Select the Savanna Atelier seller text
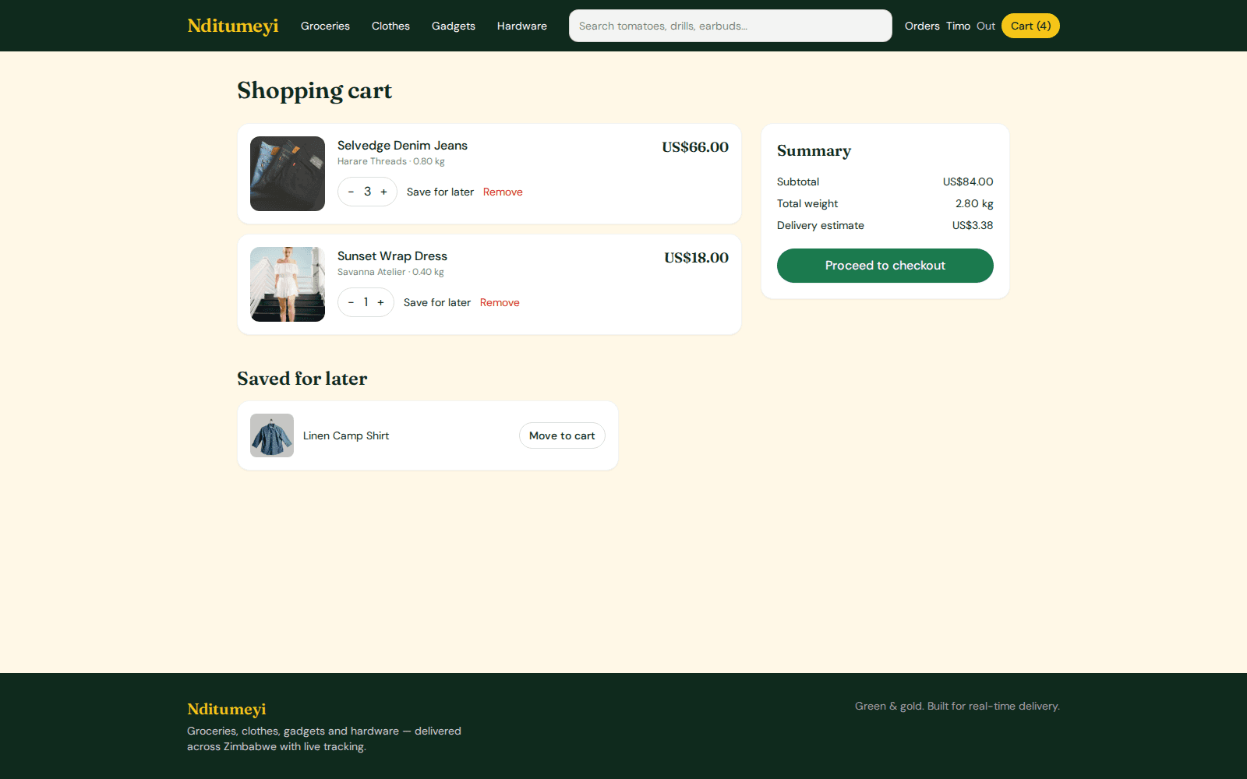The image size is (1247, 779). pyautogui.click(x=371, y=272)
